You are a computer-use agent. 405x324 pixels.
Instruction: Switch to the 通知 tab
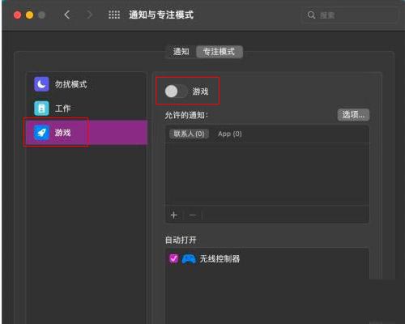click(x=181, y=52)
